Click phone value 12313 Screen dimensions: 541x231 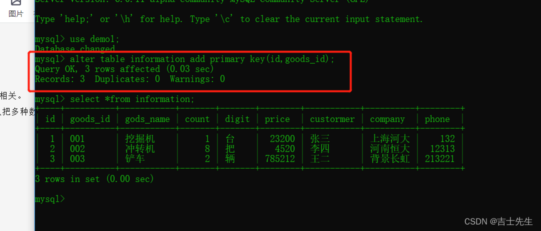(442, 149)
